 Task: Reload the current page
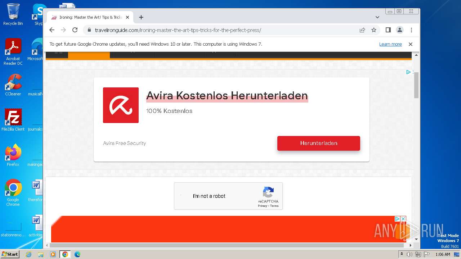pyautogui.click(x=75, y=30)
